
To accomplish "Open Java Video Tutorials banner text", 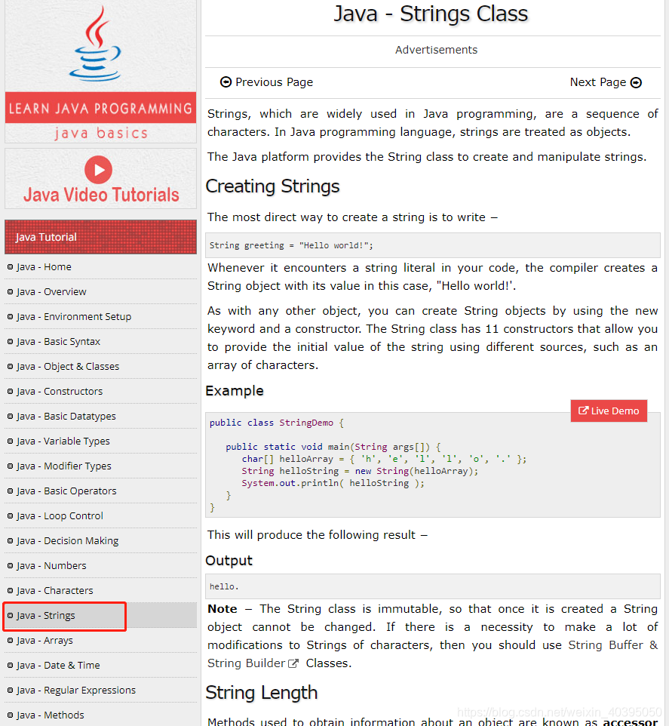I will click(x=101, y=195).
